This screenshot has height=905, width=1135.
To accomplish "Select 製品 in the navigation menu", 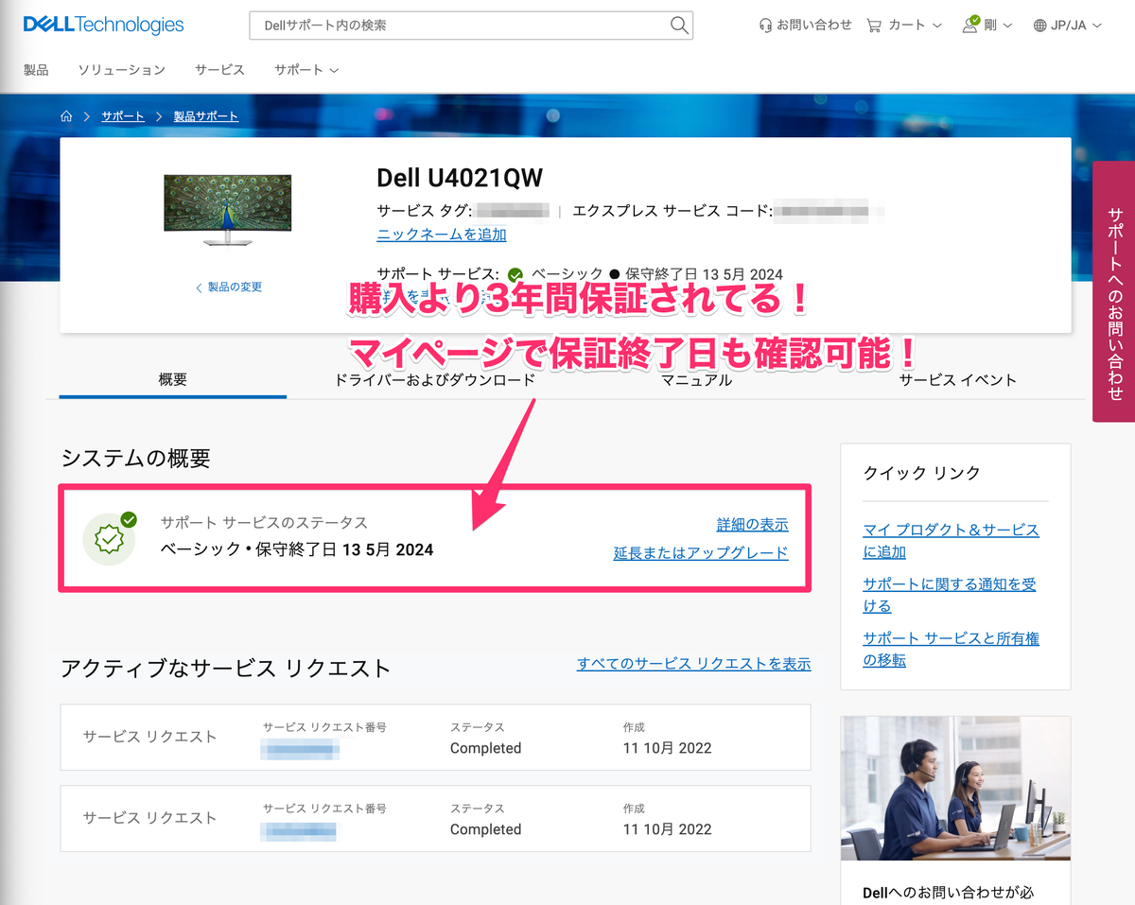I will tap(36, 69).
